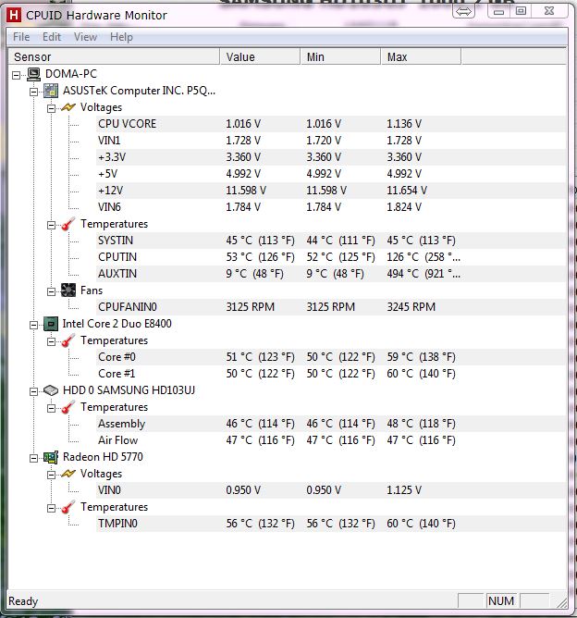This screenshot has width=577, height=618.
Task: Select the Core #1 temperature row
Action: tap(330, 374)
